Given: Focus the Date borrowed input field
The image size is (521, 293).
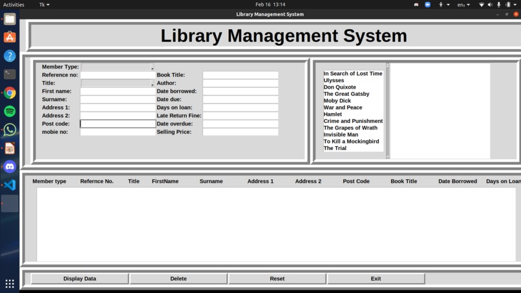Looking at the screenshot, I should (x=240, y=91).
